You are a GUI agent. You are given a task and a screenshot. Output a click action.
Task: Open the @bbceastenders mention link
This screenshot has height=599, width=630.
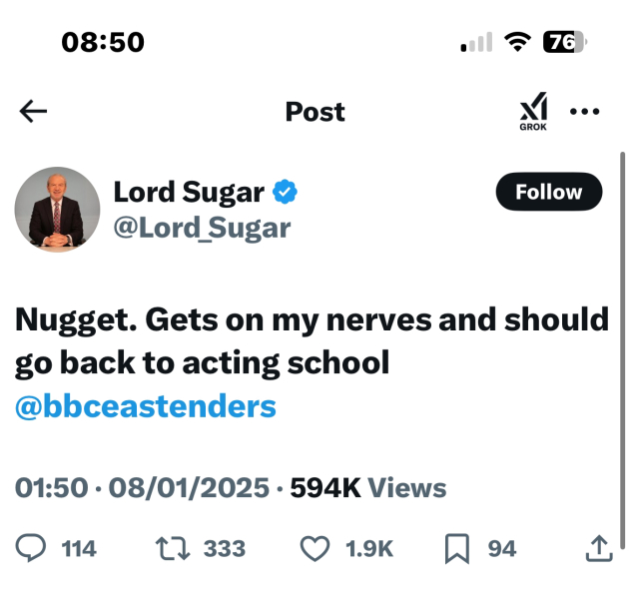(146, 406)
